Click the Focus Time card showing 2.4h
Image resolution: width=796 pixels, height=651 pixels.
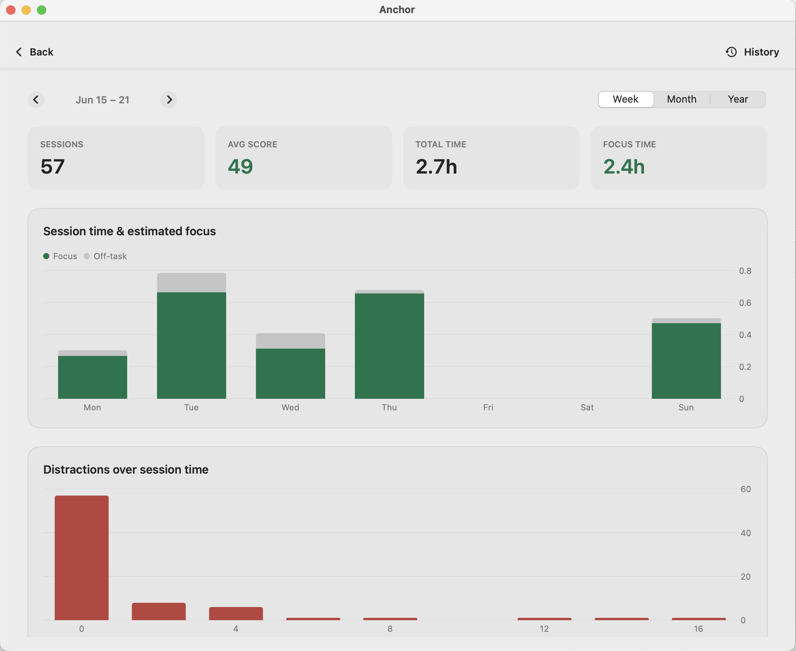pyautogui.click(x=679, y=158)
